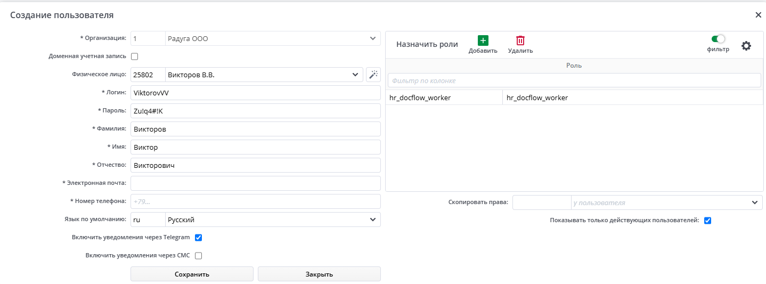
Task: Check the domain account checkbox
Action: (134, 56)
